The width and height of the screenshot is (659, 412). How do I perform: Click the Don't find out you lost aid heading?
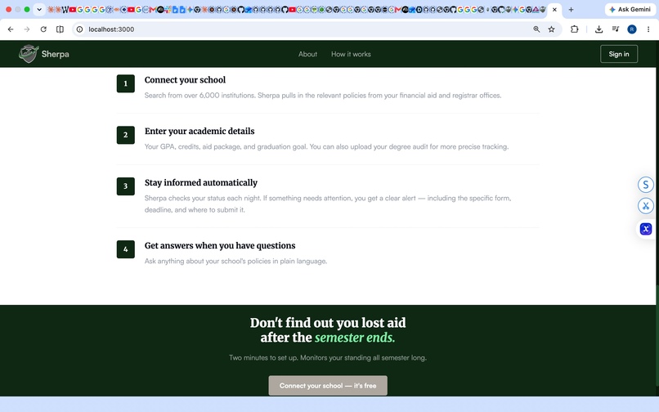328,330
